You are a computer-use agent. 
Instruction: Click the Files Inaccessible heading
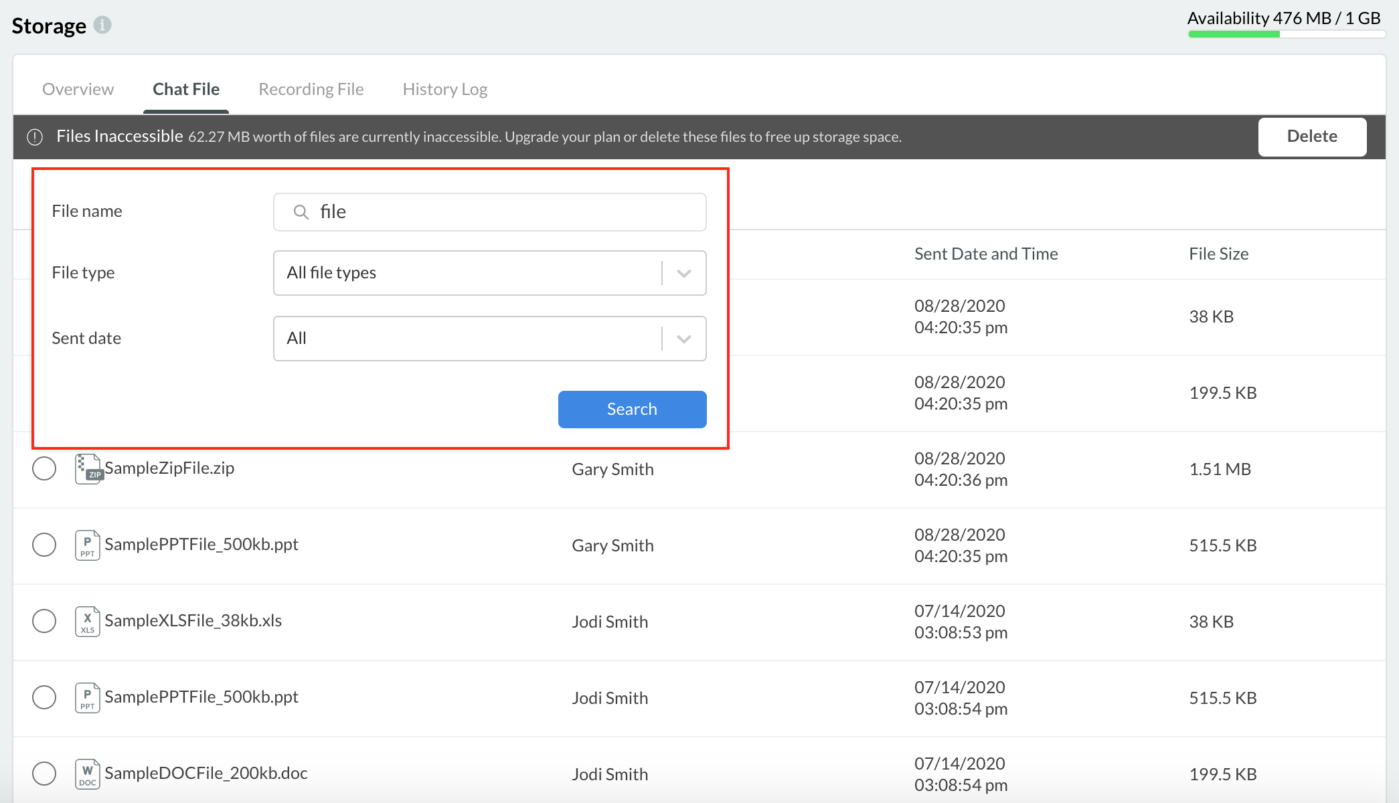click(x=120, y=137)
